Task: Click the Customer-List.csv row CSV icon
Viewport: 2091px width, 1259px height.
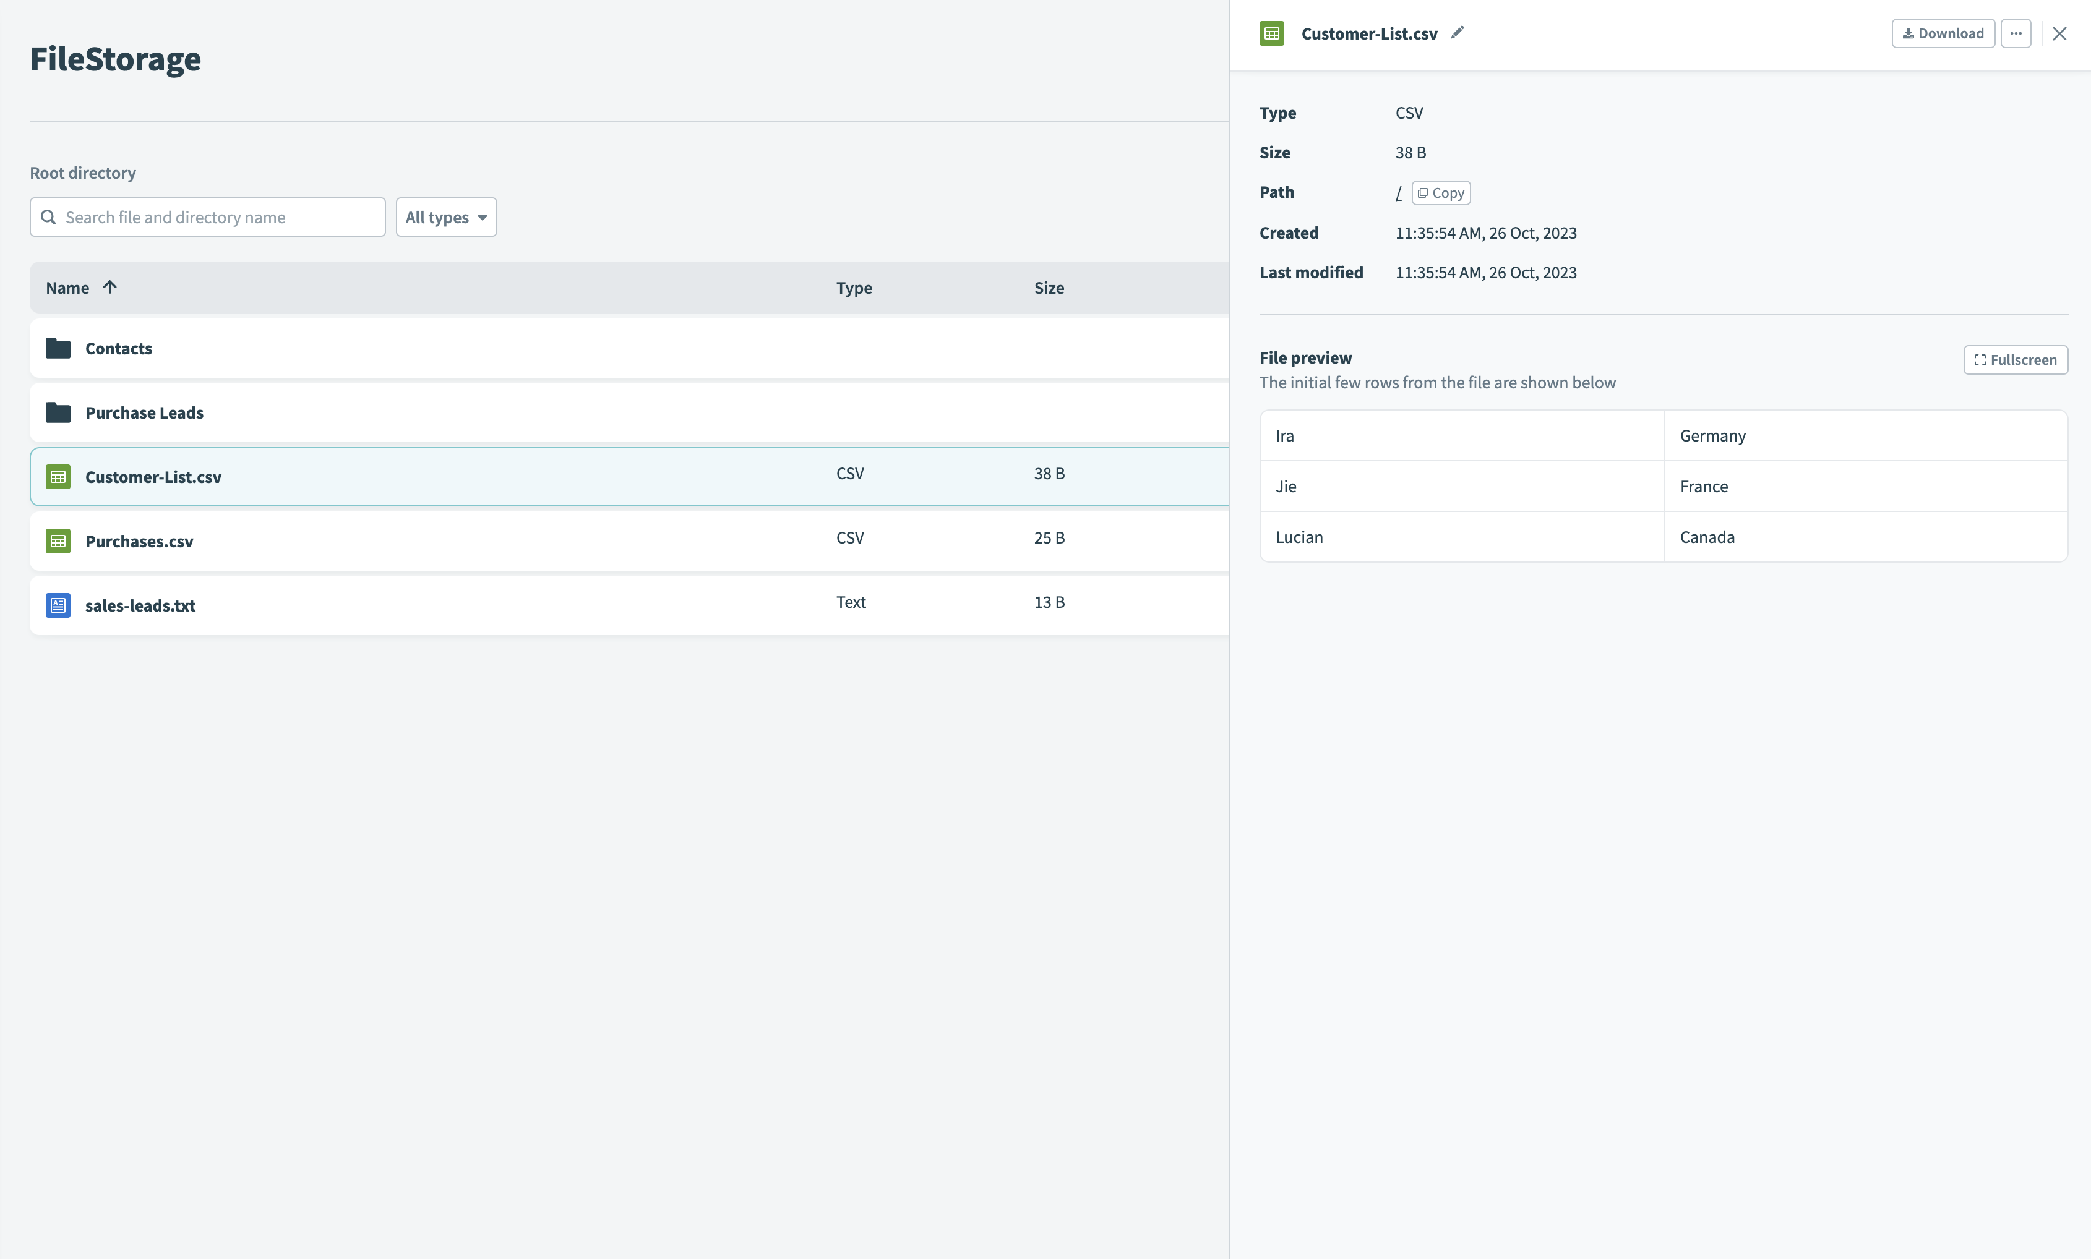Action: pyautogui.click(x=58, y=477)
